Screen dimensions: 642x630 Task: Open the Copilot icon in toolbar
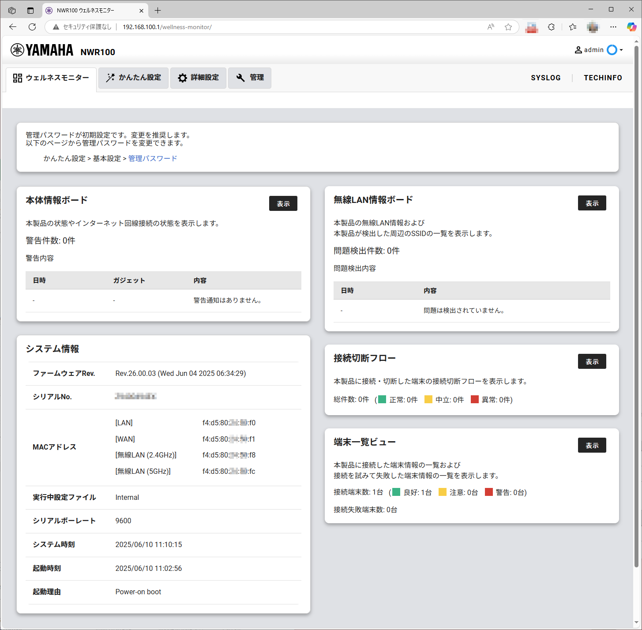pyautogui.click(x=631, y=27)
